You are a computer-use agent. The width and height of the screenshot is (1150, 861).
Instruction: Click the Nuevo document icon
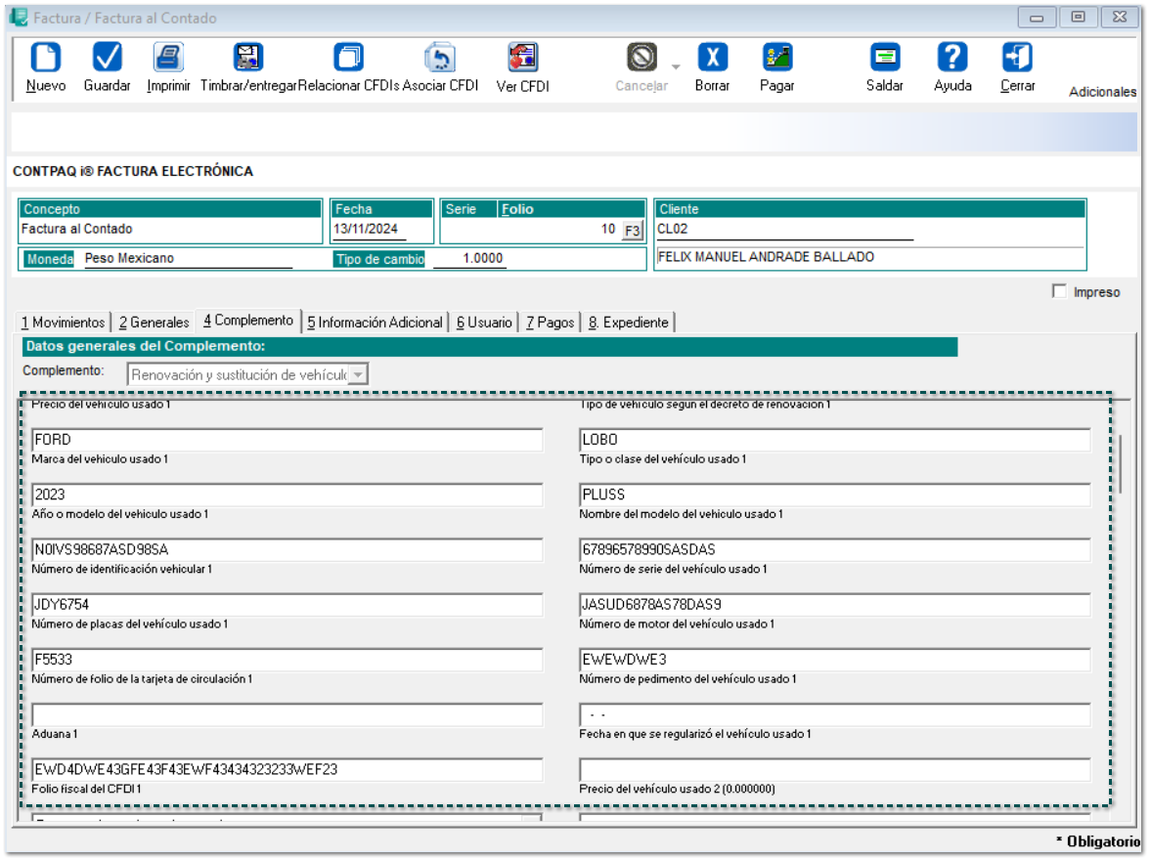coord(46,59)
